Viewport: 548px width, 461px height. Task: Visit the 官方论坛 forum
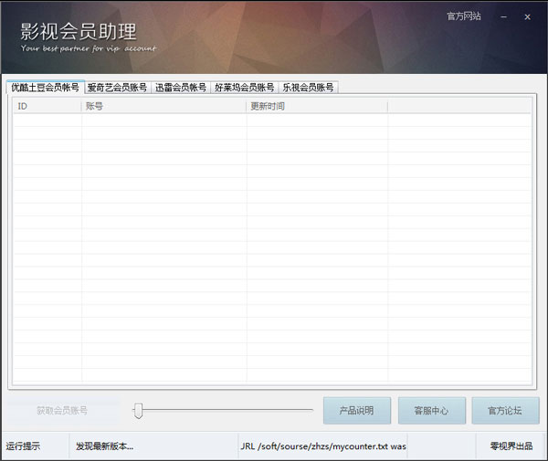505,411
